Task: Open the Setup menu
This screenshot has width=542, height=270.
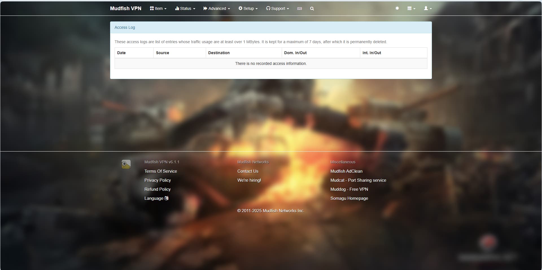Action: (248, 8)
